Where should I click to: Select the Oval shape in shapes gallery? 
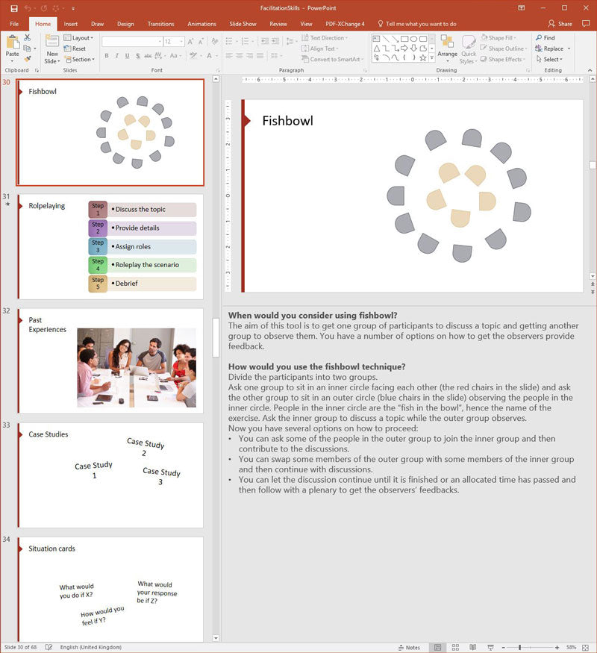tap(413, 39)
